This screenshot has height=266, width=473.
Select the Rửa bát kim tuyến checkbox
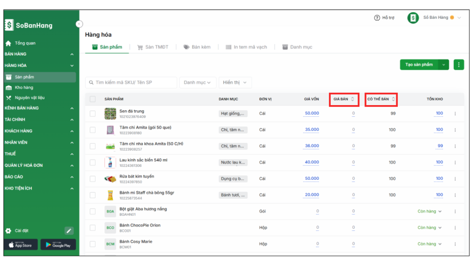coord(93,178)
